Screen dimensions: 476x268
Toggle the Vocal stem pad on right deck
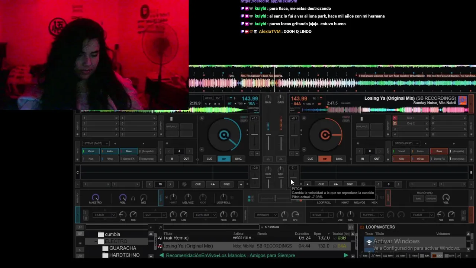pyautogui.click(x=402, y=151)
